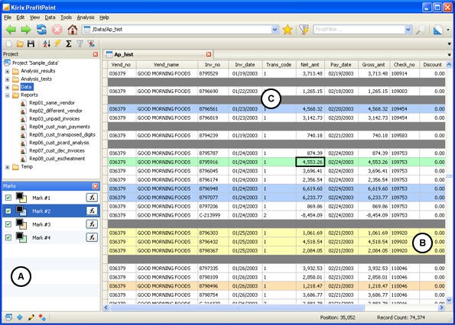Viewport: 455px width, 325px height.
Task: Close the Project panel
Action: pyautogui.click(x=95, y=54)
